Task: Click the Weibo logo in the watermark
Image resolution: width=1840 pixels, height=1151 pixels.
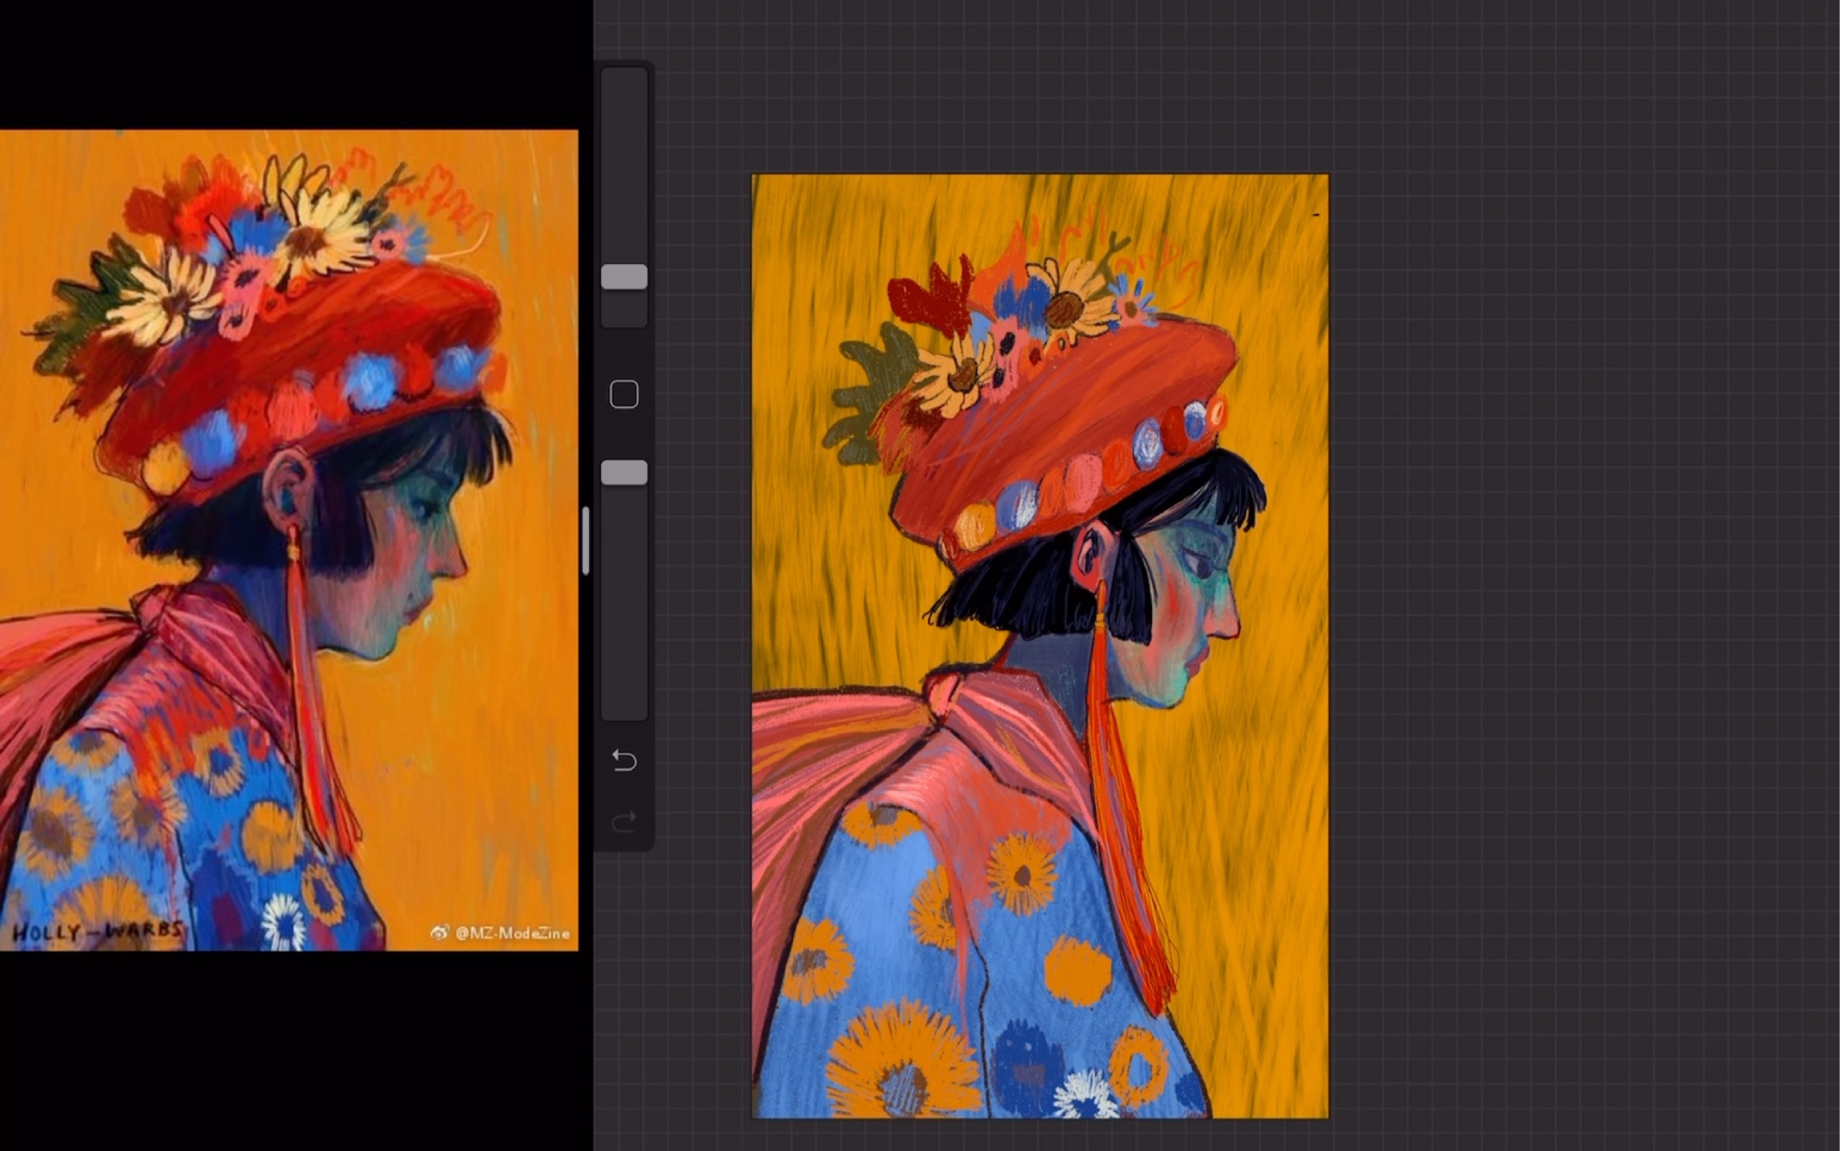Action: click(440, 932)
